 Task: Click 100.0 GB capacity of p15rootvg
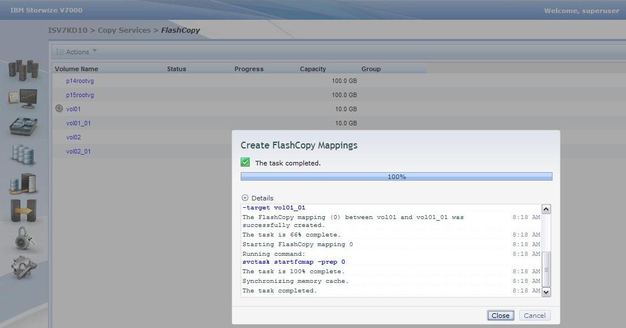click(x=344, y=95)
